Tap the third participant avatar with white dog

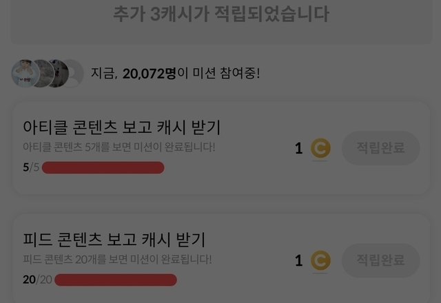[x=57, y=74]
